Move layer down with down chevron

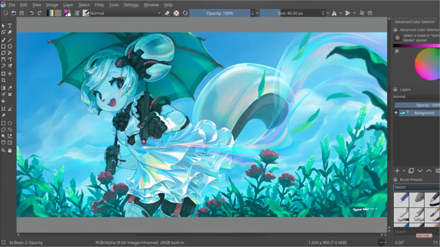coord(420,171)
